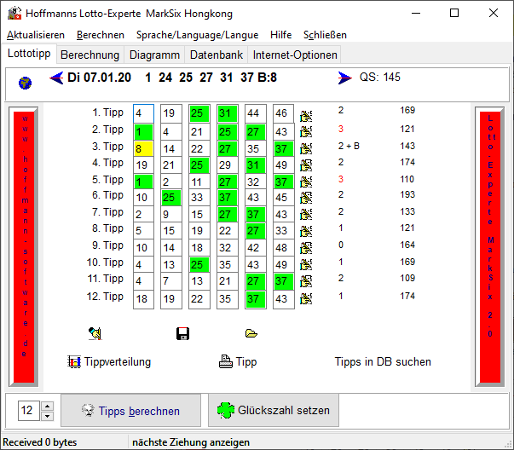Click the globe internet update icon

click(25, 83)
